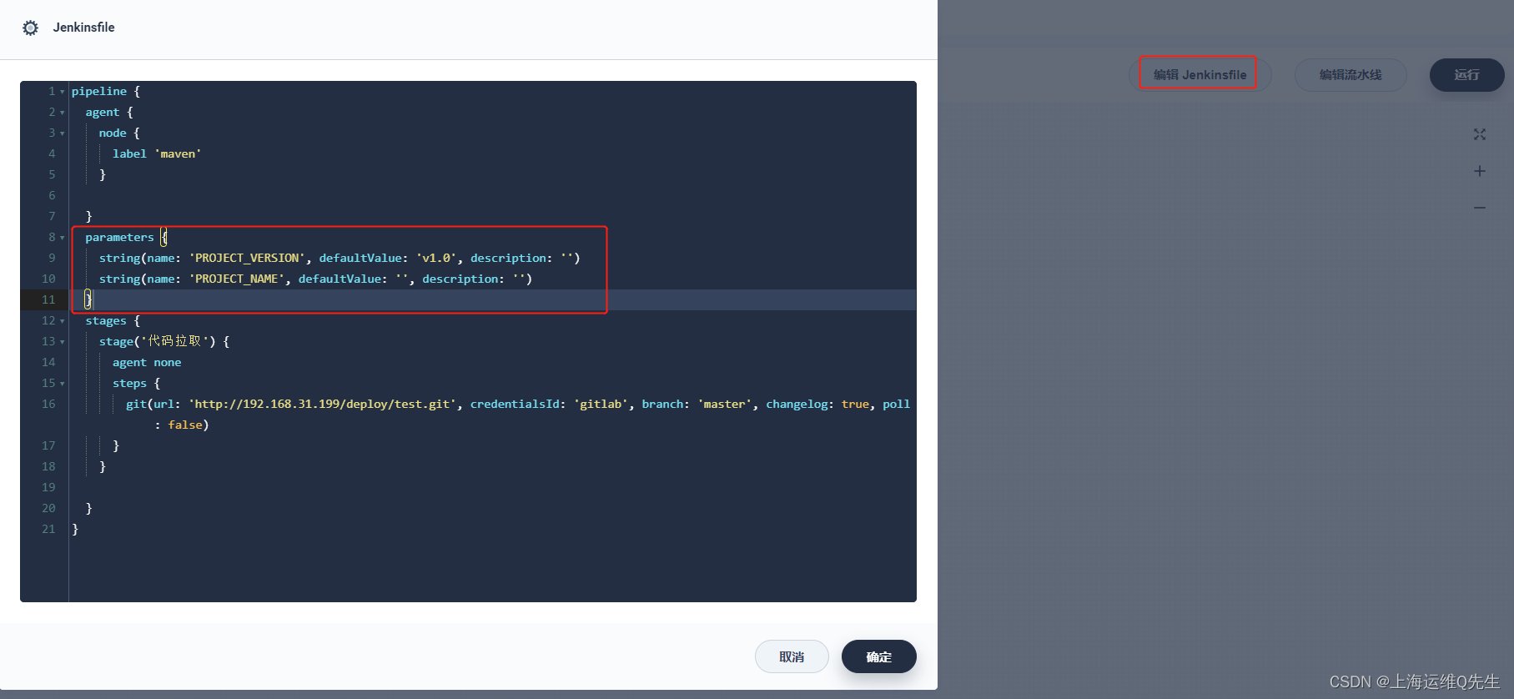Screen dimensions: 1514x699
Task: Click the Jenkinsfile gear icon in dialog header
Action: pyautogui.click(x=31, y=28)
